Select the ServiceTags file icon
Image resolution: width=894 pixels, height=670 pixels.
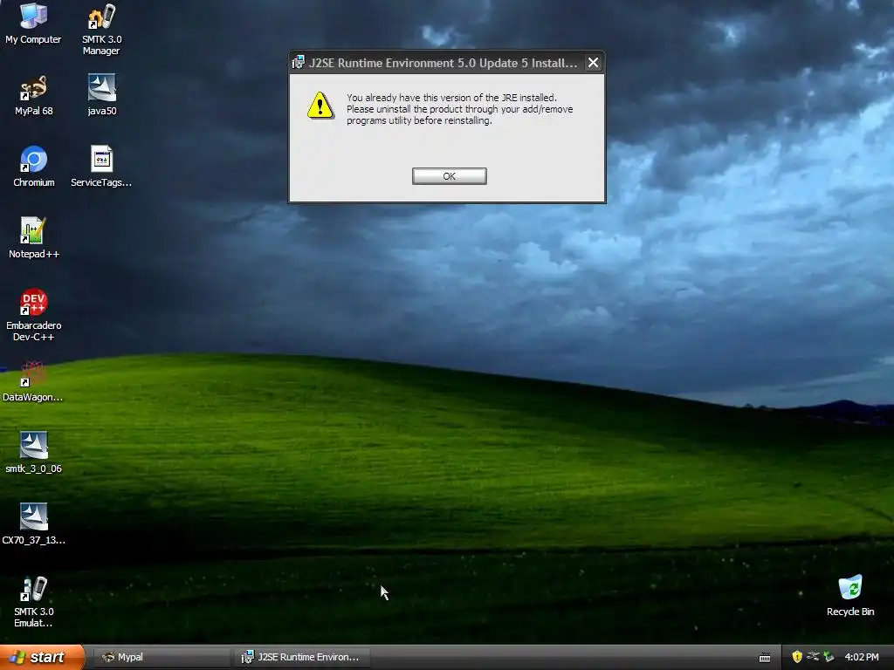coord(101,167)
